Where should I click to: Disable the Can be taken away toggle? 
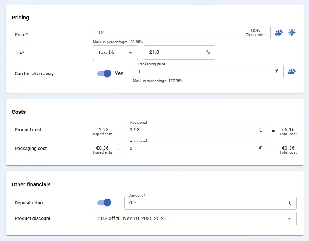coord(104,73)
